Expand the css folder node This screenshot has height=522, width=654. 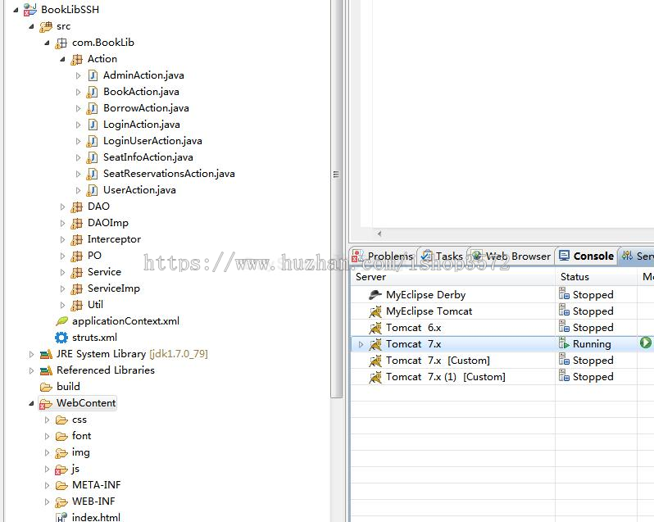48,420
